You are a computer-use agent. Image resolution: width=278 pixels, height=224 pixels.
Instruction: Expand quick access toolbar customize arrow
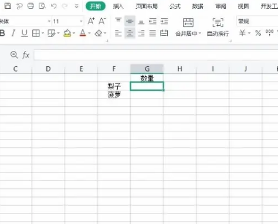tap(77, 6)
